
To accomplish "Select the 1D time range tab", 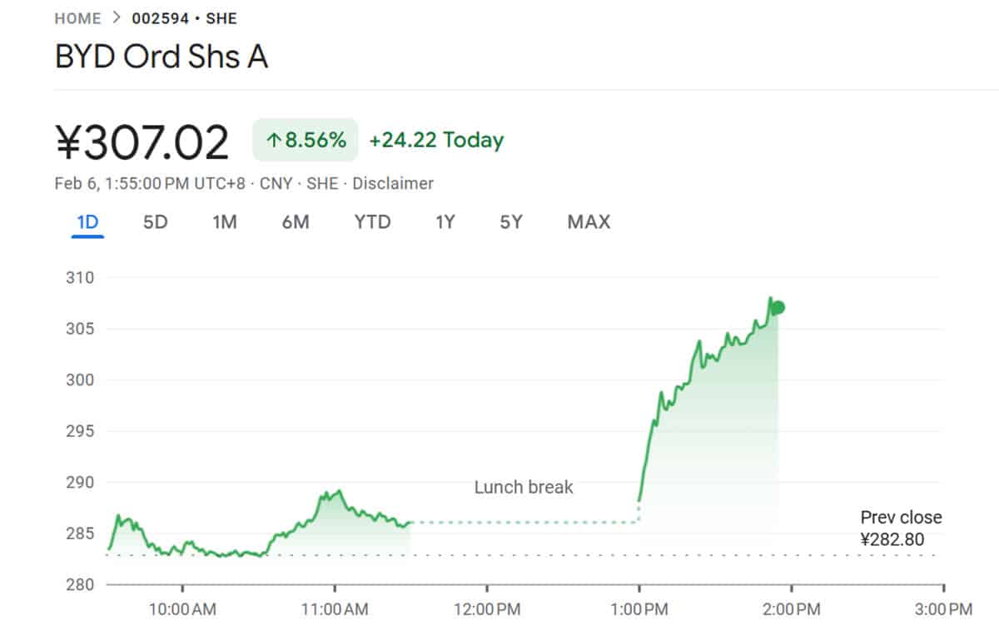I will 87,222.
